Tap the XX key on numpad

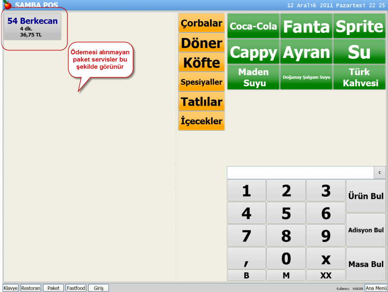(x=325, y=275)
